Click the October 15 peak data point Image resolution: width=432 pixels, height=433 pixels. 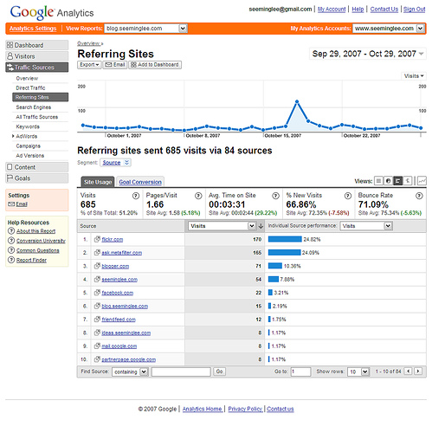297,101
